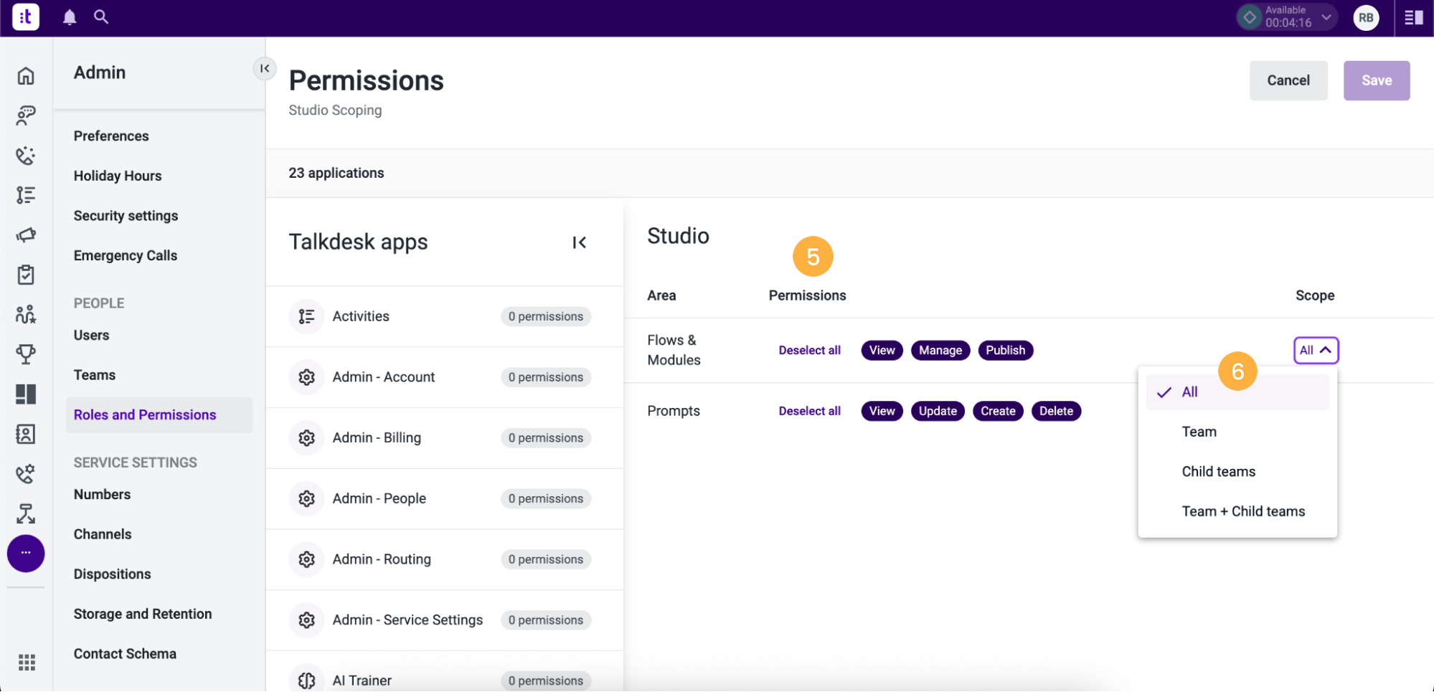Select Team + Child teams option
Viewport: 1434px width, 692px height.
1237,511
